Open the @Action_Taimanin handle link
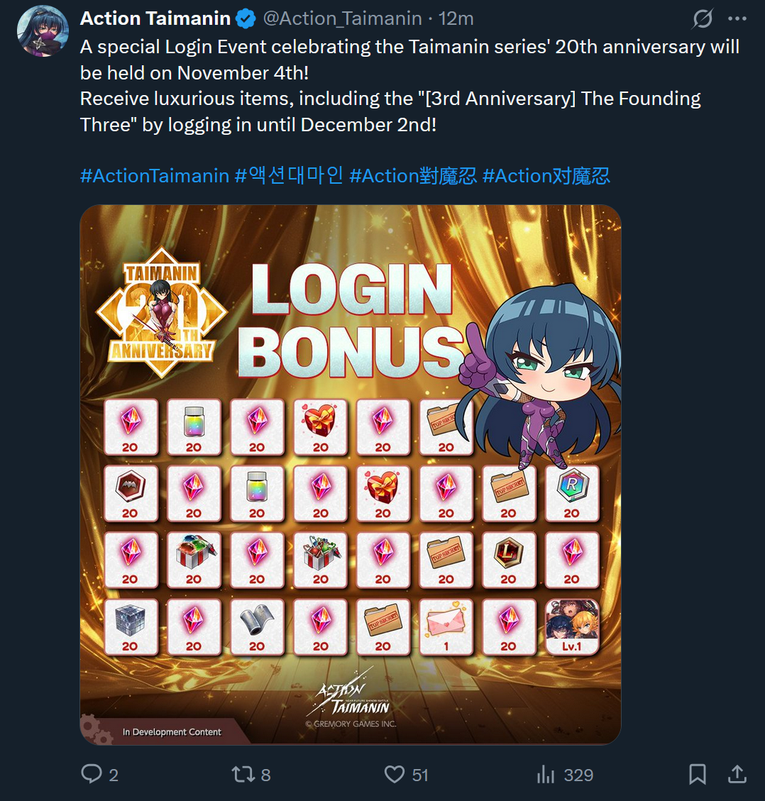This screenshot has height=801, width=765. point(342,18)
